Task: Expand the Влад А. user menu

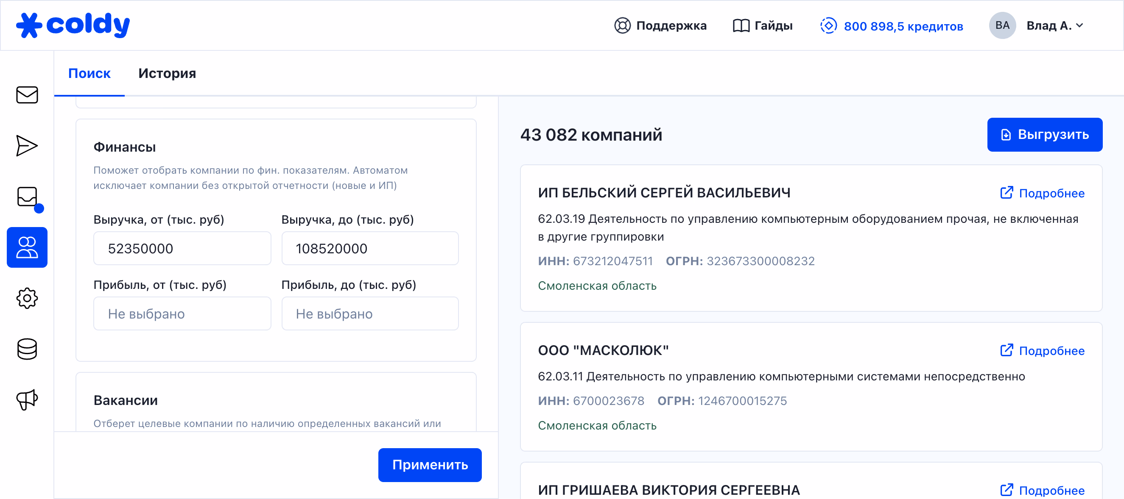Action: (1054, 26)
